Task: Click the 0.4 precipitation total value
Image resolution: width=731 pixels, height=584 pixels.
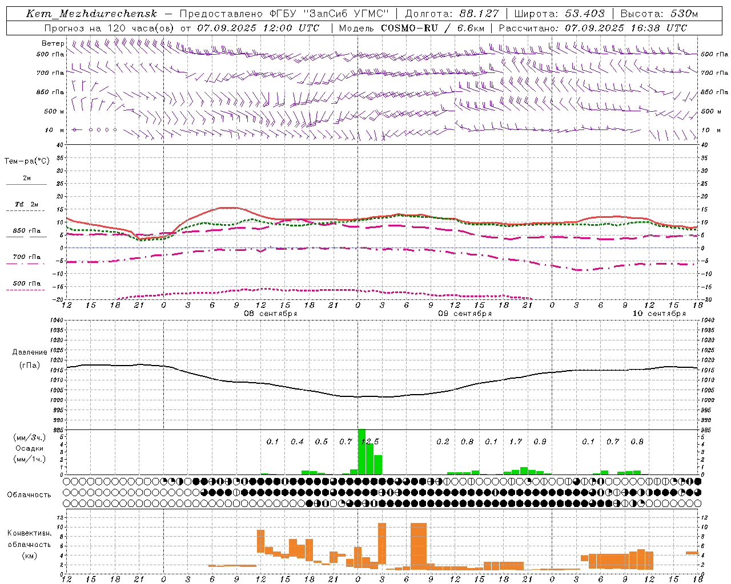Action: pyautogui.click(x=297, y=441)
